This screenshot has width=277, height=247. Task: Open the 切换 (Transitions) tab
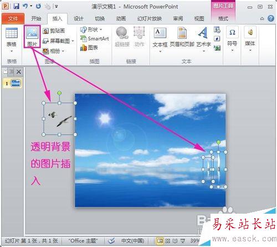(x=100, y=18)
